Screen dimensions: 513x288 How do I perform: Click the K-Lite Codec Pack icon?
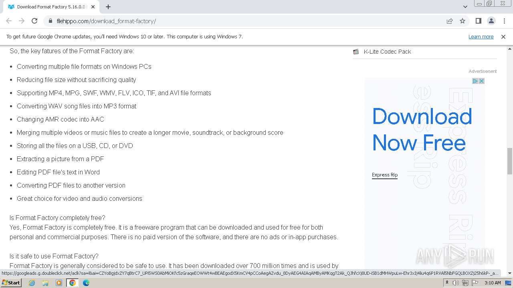(356, 52)
